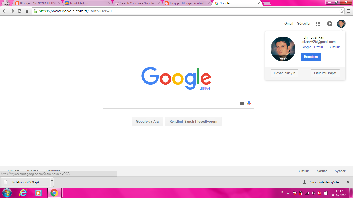Toggle the account avatar in top bar
353x198 pixels.
pyautogui.click(x=341, y=24)
